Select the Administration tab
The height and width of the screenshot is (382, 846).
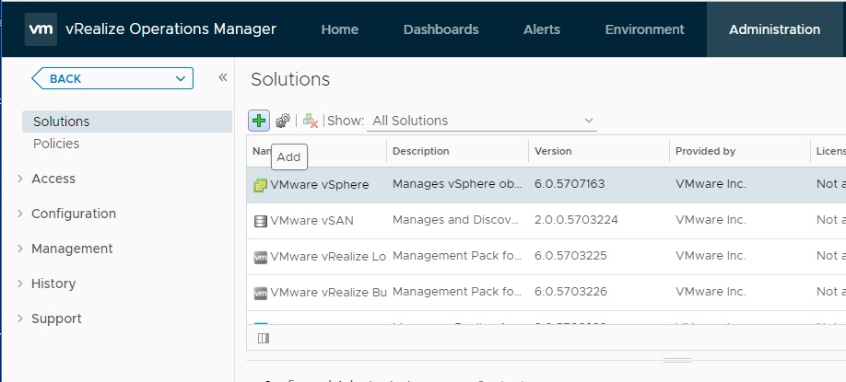click(774, 29)
